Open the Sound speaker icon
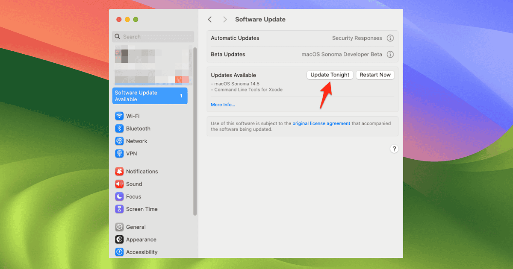Screen dimensions: 513x269 point(119,184)
